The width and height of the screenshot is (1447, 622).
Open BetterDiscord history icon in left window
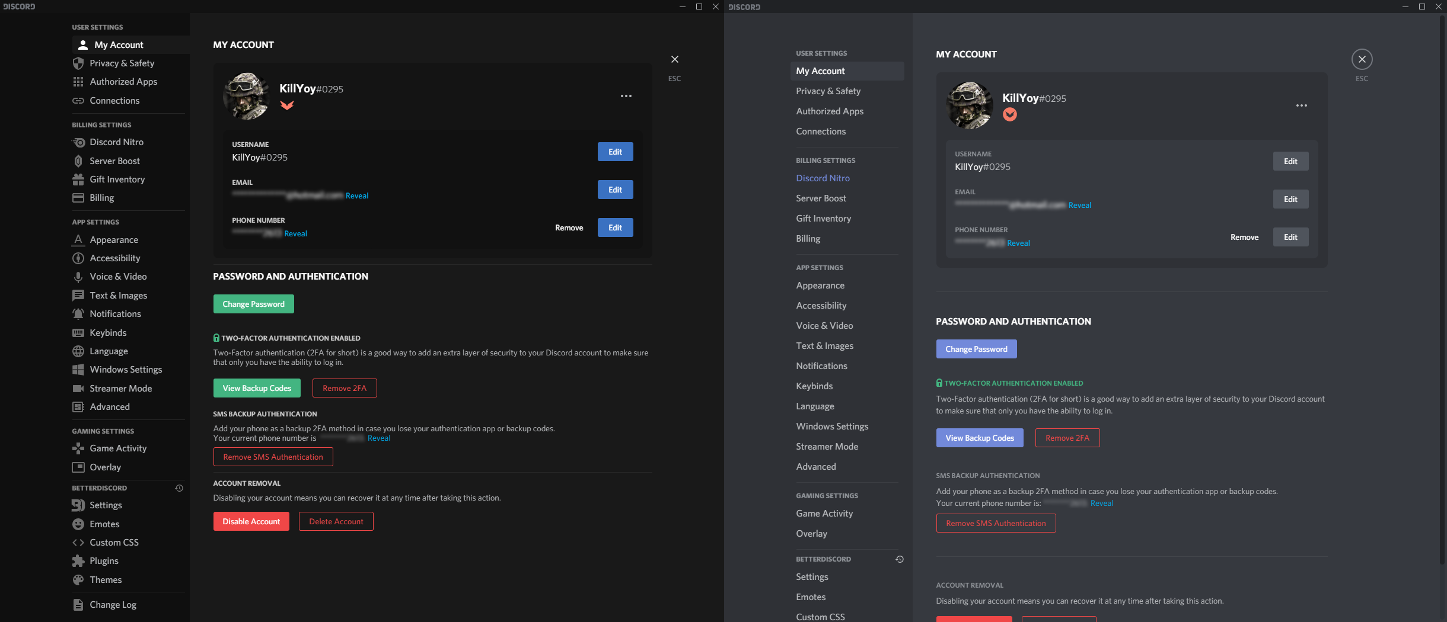[x=179, y=488]
